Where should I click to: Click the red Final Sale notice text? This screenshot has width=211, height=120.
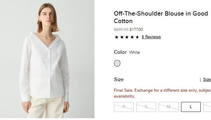point(162,93)
